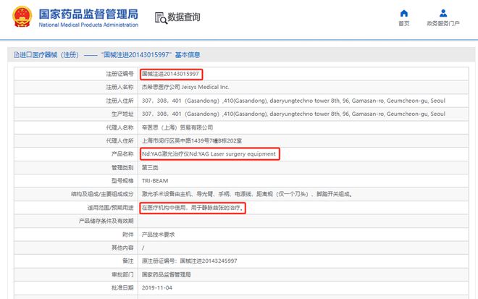The width and height of the screenshot is (478, 299).
Task: Open the 数据查询 search icon
Action: pyautogui.click(x=161, y=18)
